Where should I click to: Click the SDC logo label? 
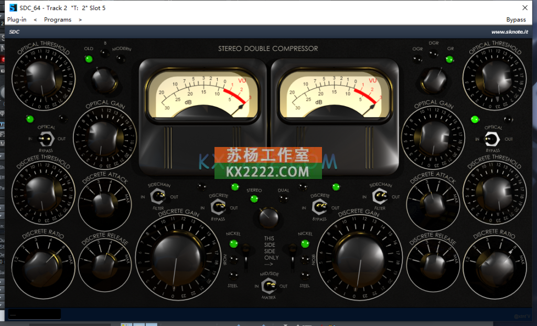14,32
